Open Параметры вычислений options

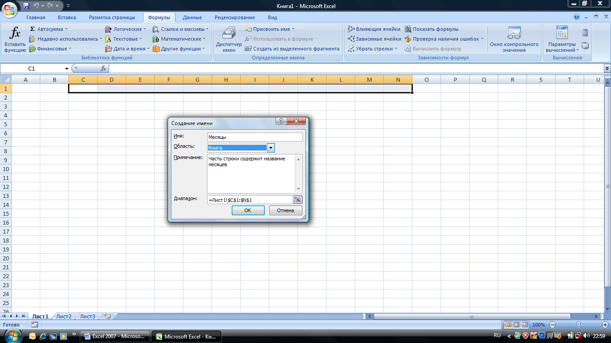click(562, 39)
